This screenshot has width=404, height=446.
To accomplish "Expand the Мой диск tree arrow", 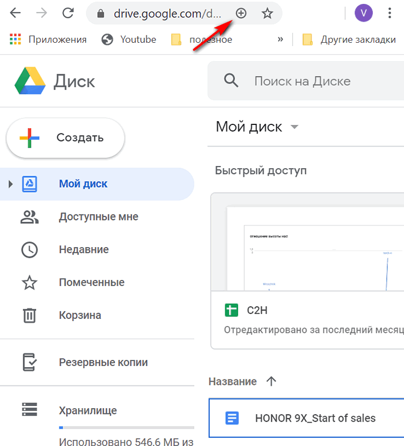I will (11, 184).
